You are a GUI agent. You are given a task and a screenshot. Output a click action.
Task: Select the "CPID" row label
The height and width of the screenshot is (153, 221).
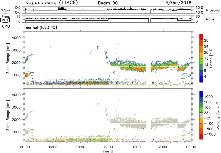6,26
